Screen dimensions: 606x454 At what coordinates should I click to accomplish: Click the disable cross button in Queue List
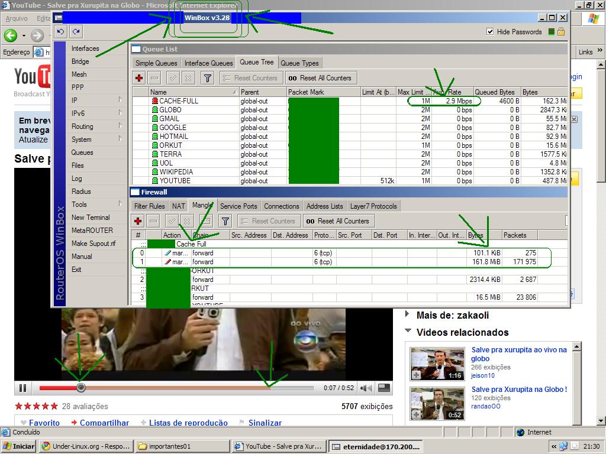(x=188, y=78)
